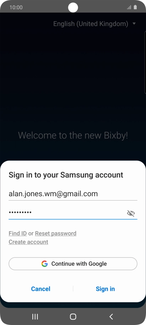Open the Create account link

tap(28, 242)
